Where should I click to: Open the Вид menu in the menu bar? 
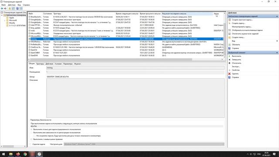point(19,5)
